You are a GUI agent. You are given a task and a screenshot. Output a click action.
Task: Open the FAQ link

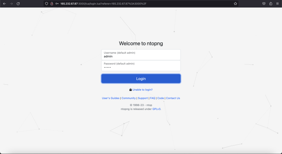(153, 98)
